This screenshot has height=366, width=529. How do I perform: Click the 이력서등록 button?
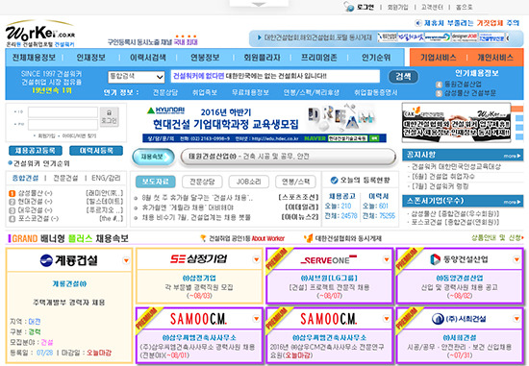point(96,151)
